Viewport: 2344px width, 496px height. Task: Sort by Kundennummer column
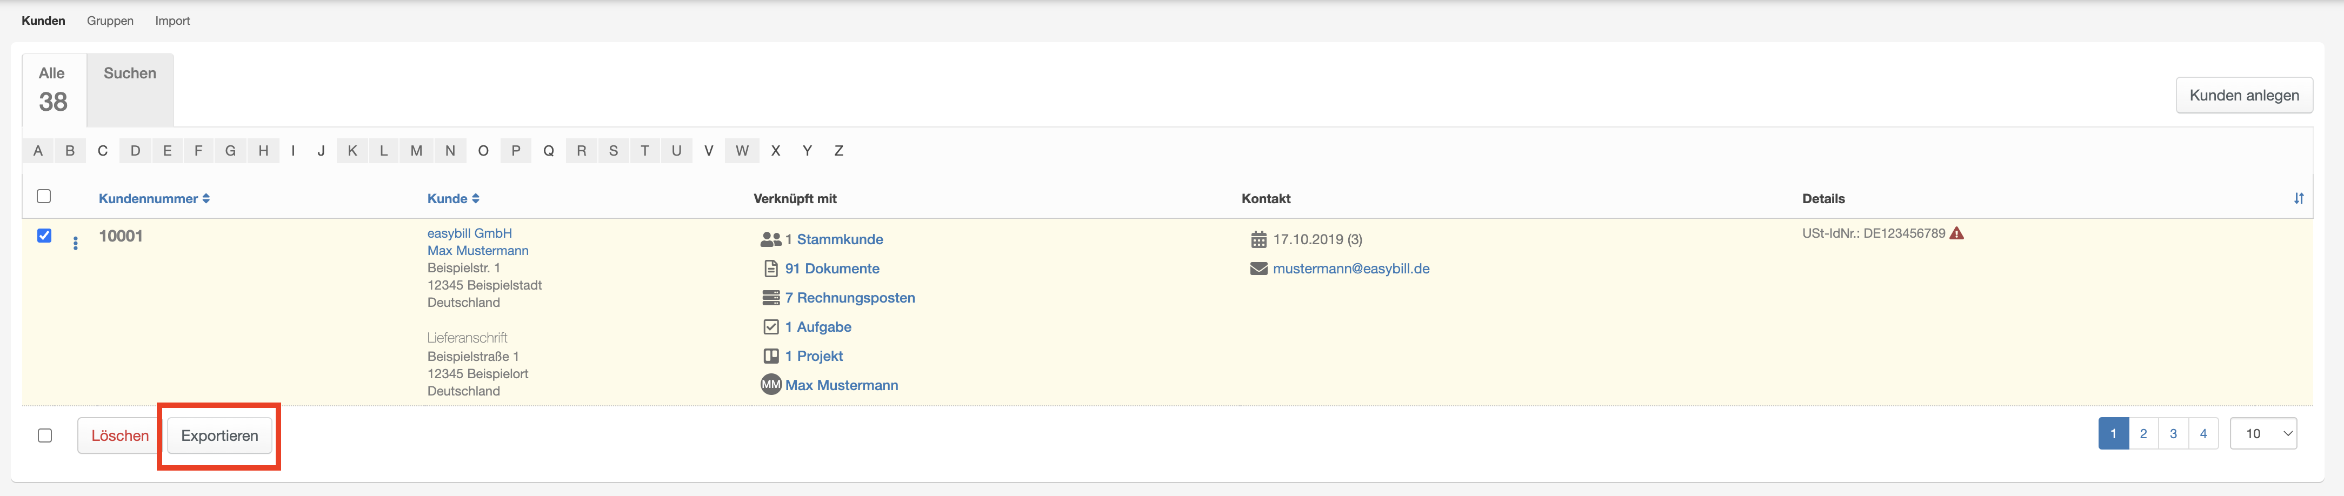coord(154,198)
